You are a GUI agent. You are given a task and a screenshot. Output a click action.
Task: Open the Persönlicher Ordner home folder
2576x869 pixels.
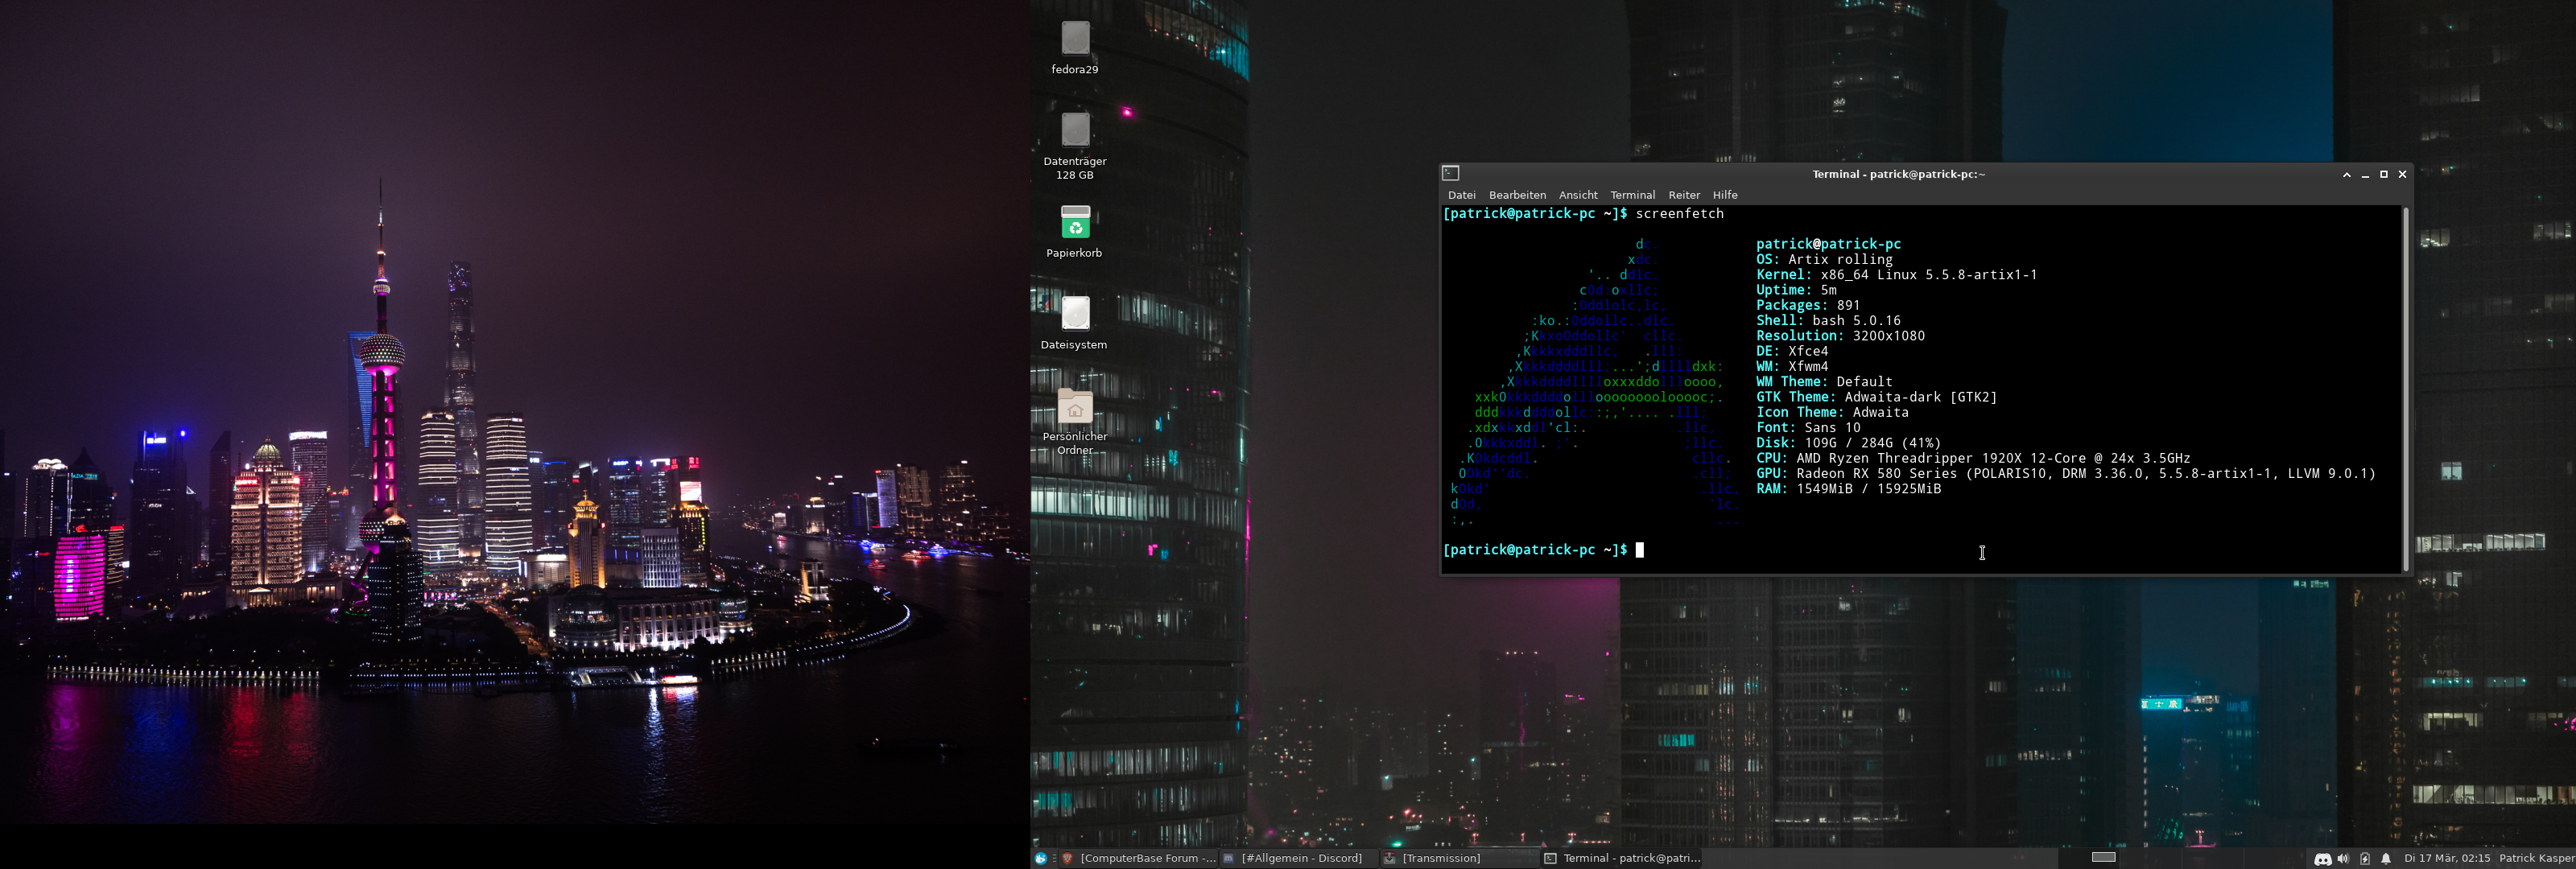(1075, 406)
